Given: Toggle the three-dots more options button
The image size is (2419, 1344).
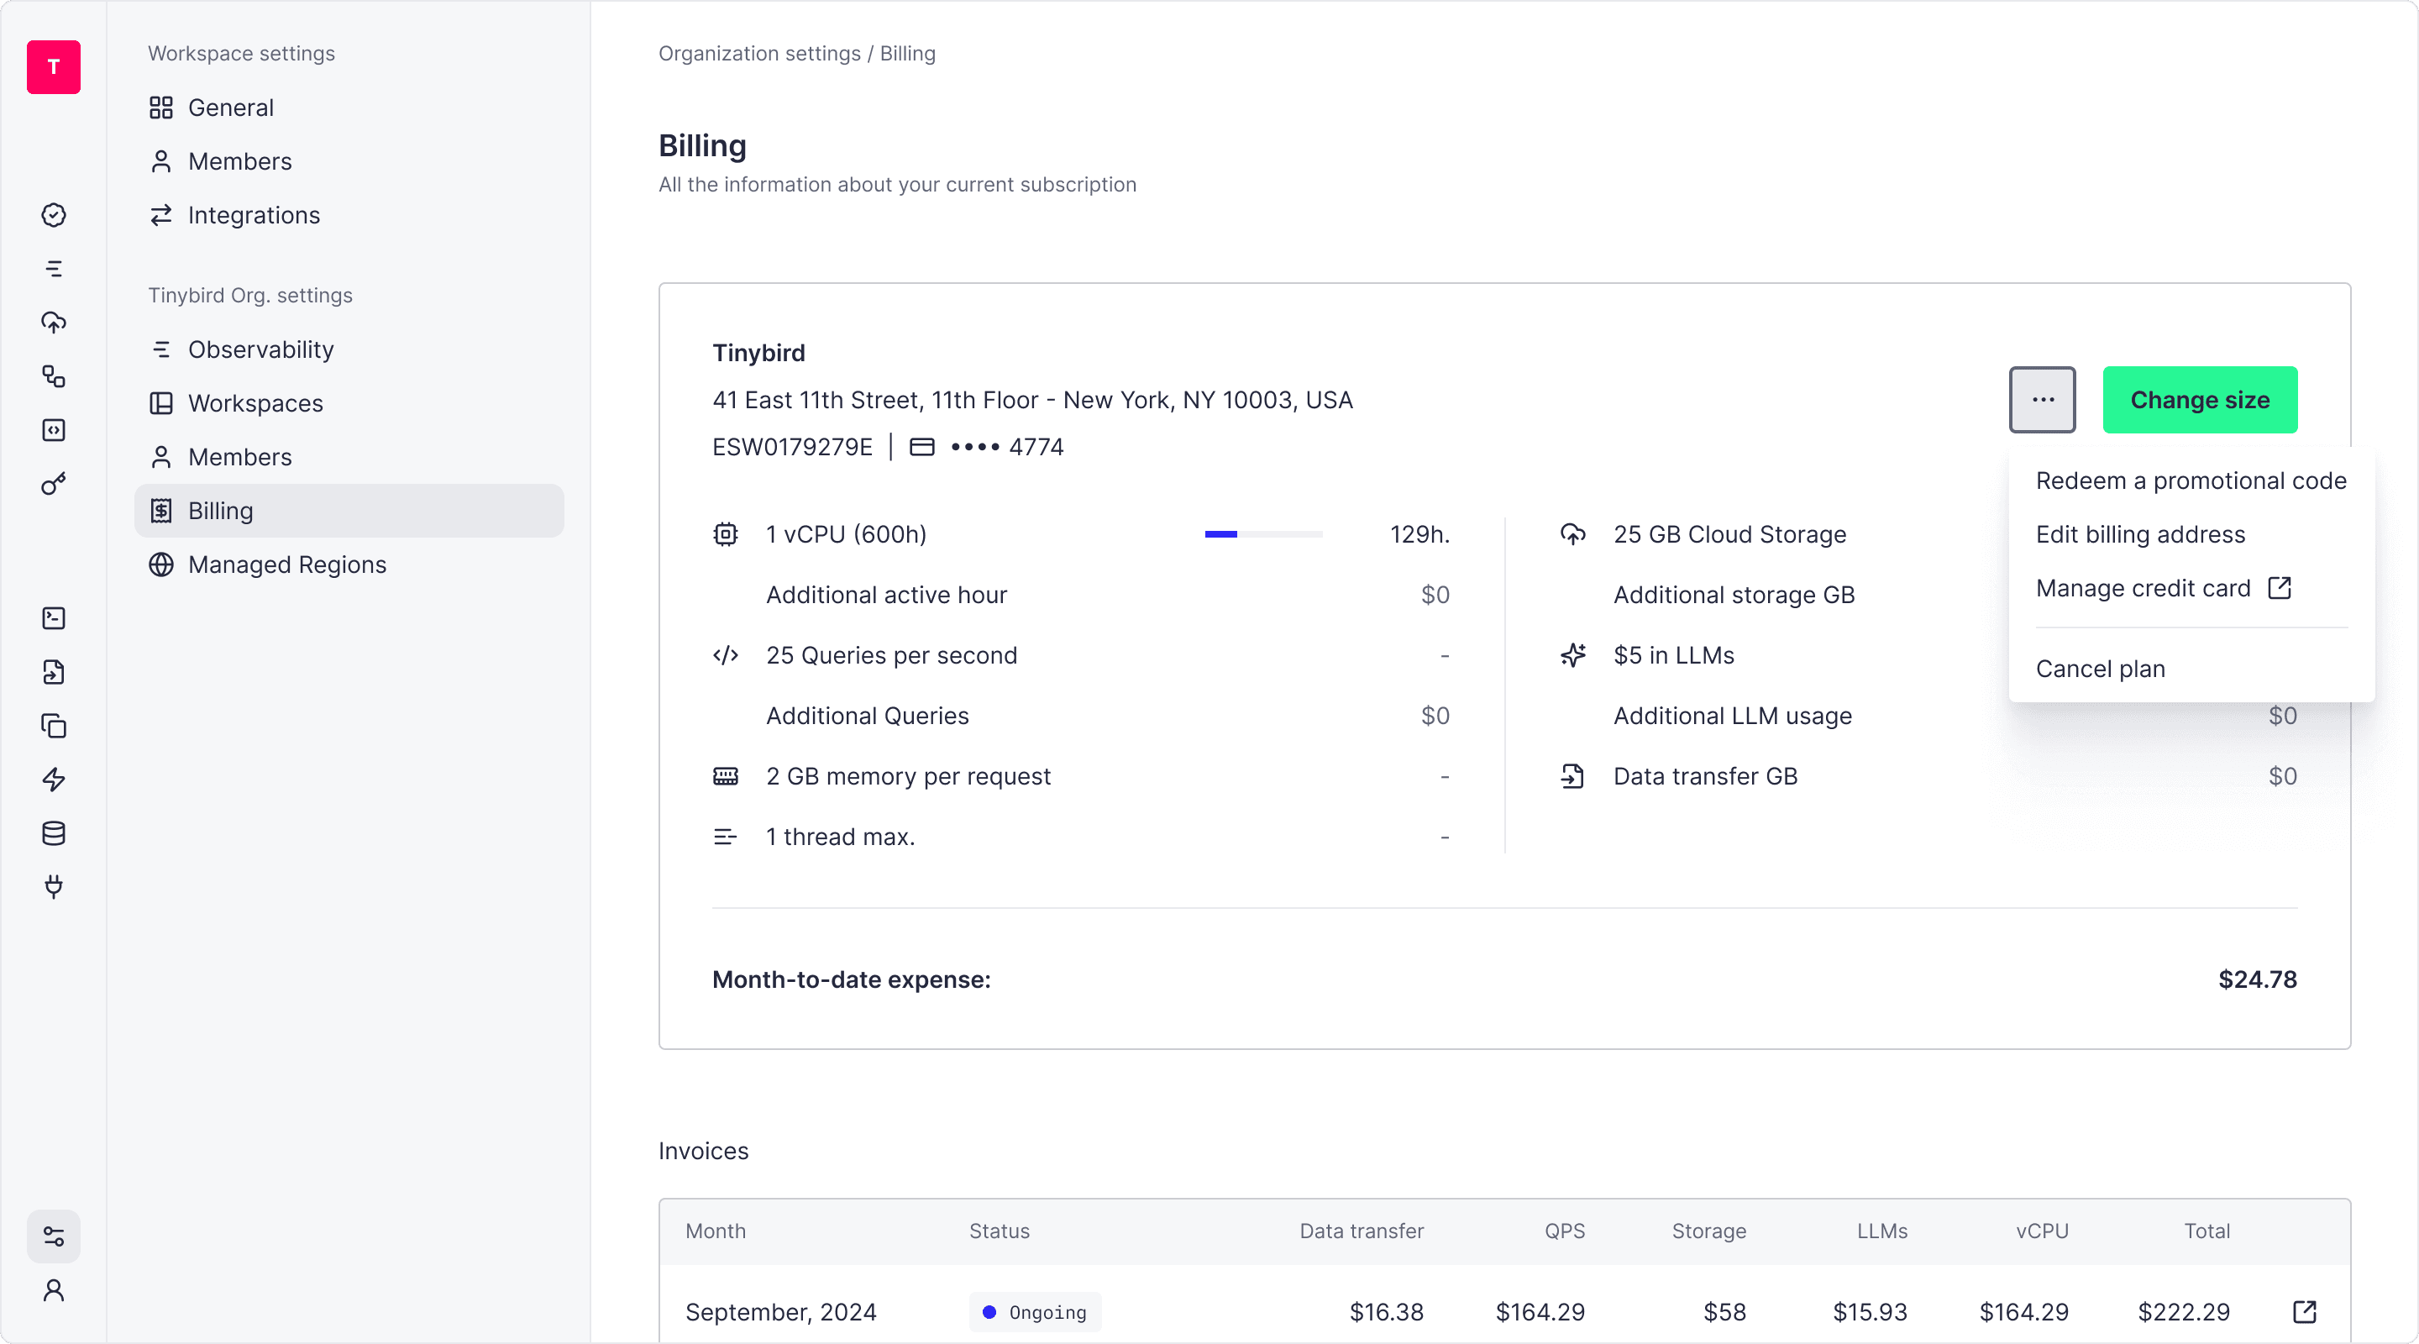Looking at the screenshot, I should (2043, 399).
